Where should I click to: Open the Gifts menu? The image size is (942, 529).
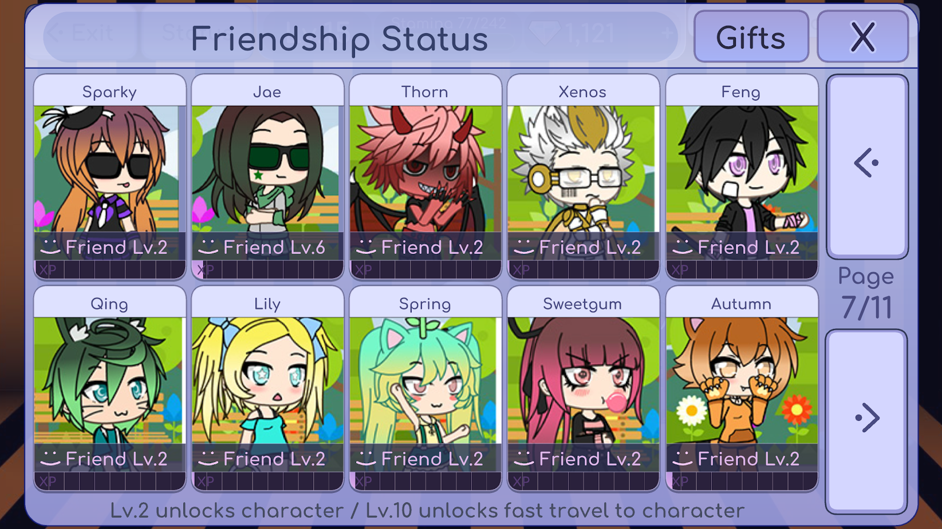[751, 37]
